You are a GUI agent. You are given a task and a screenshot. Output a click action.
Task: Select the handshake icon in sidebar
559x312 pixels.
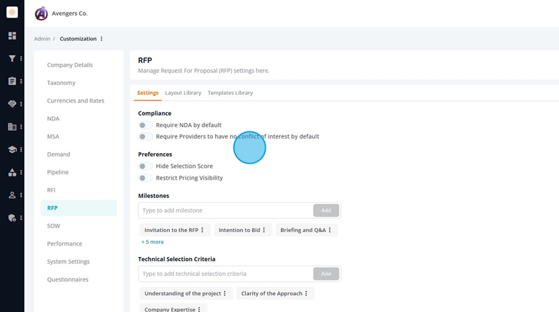coord(12,104)
